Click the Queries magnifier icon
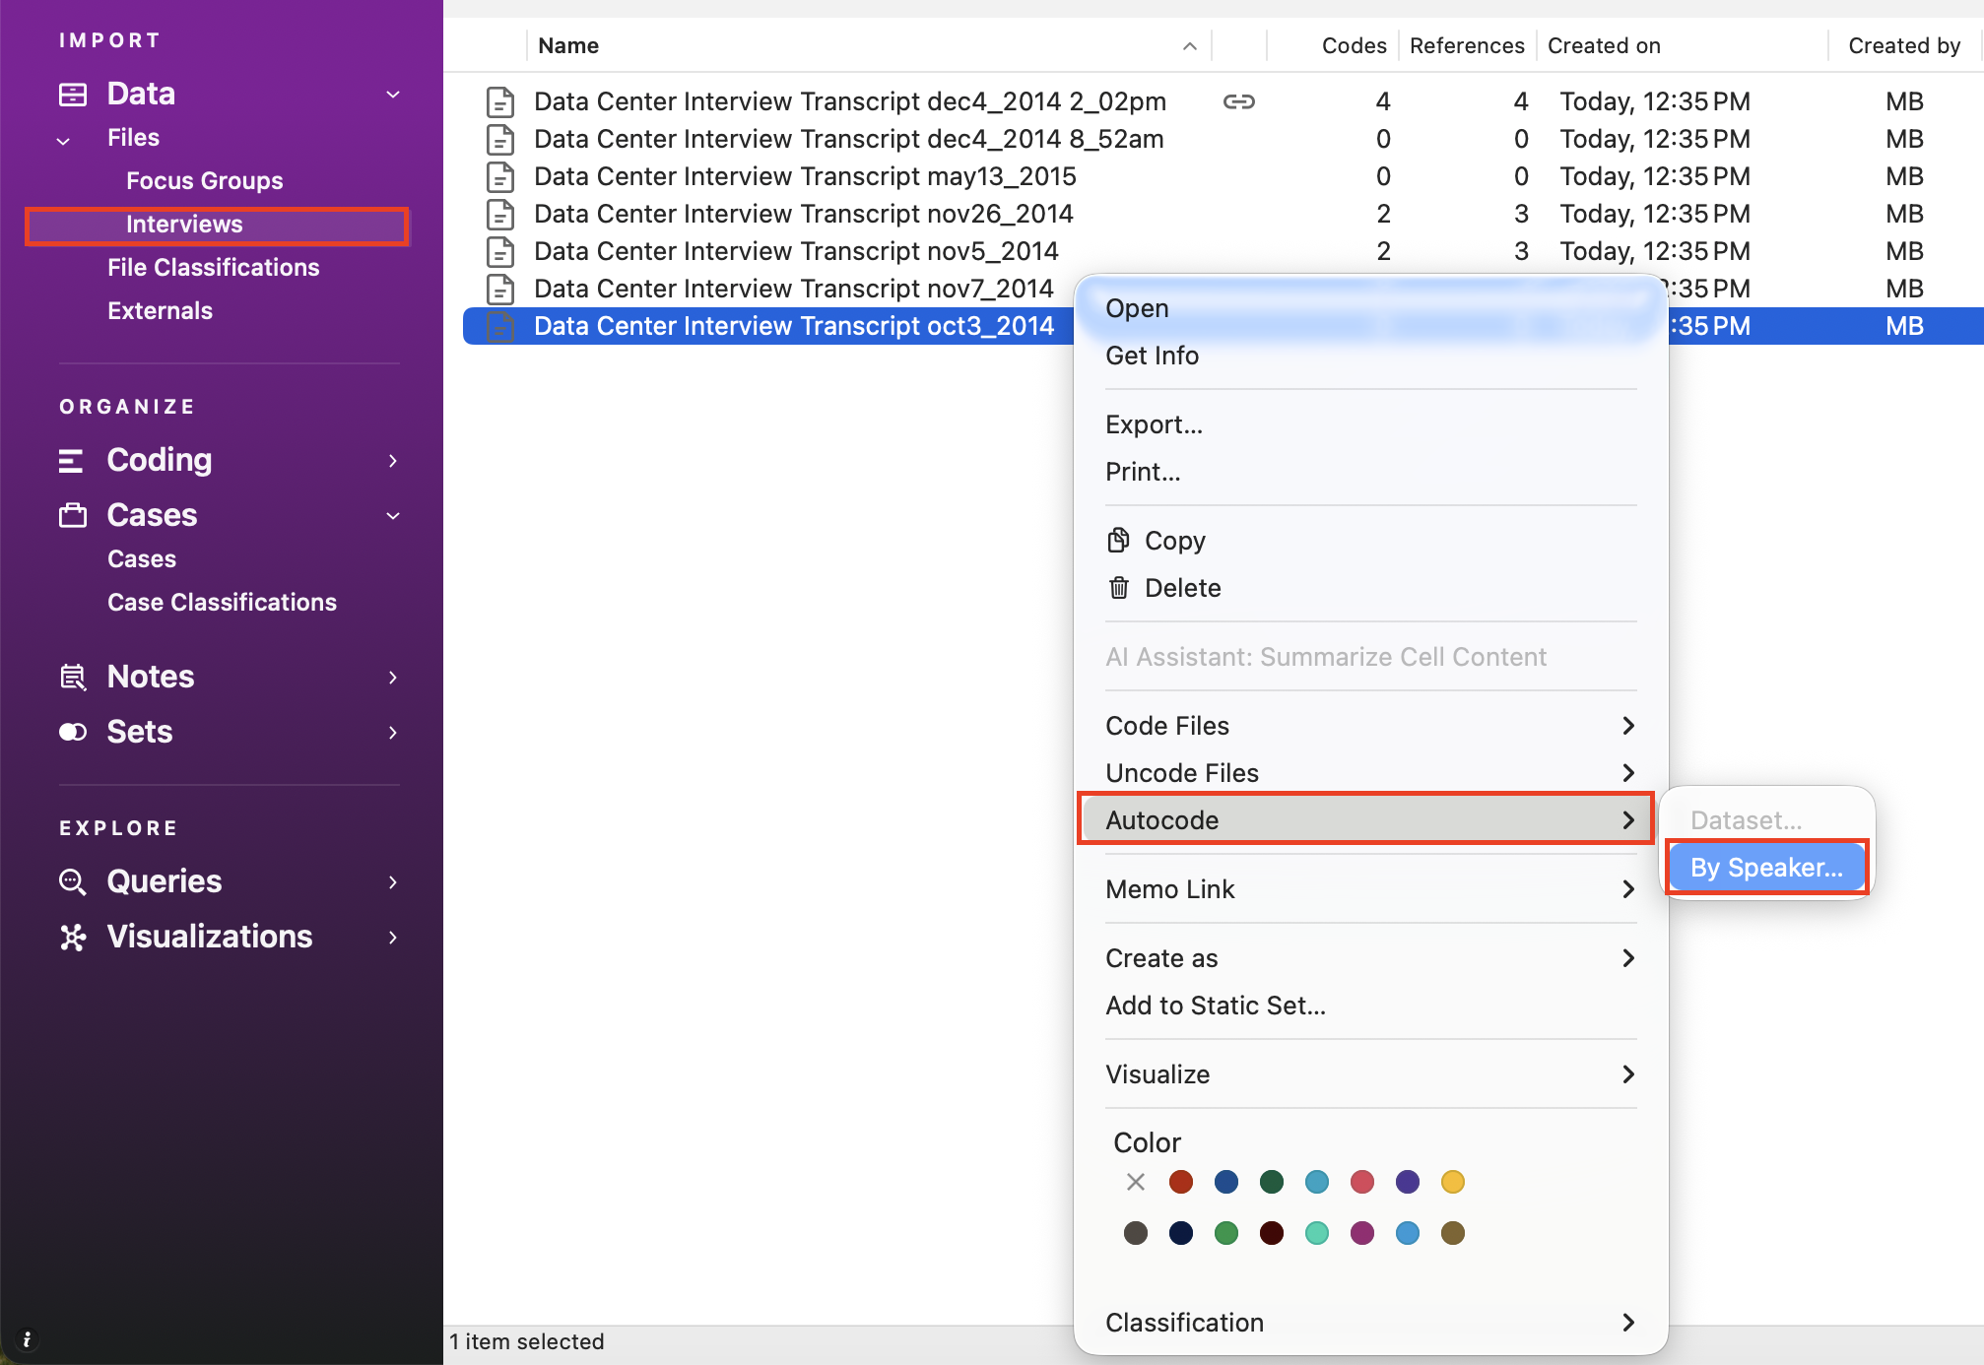This screenshot has width=1984, height=1365. point(73,881)
